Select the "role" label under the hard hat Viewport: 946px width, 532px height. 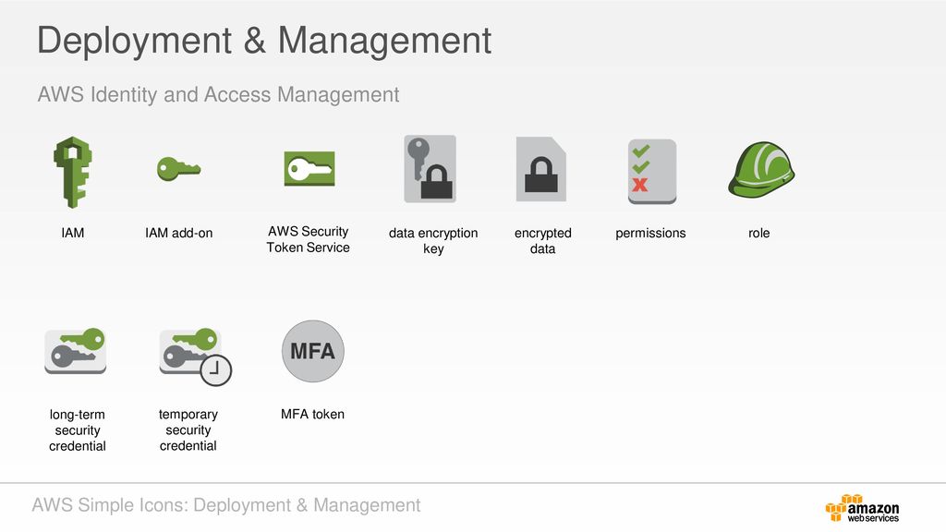point(759,234)
